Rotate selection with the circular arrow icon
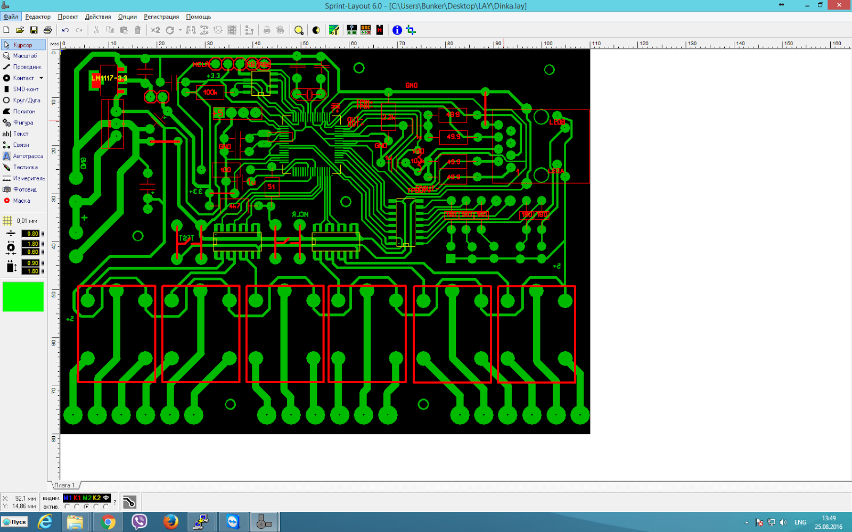Viewport: 852px width, 532px height. [x=170, y=30]
